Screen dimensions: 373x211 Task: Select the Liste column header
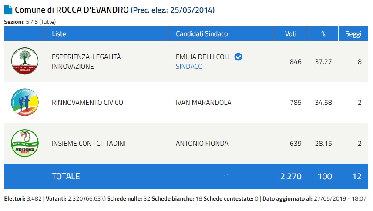(x=59, y=34)
